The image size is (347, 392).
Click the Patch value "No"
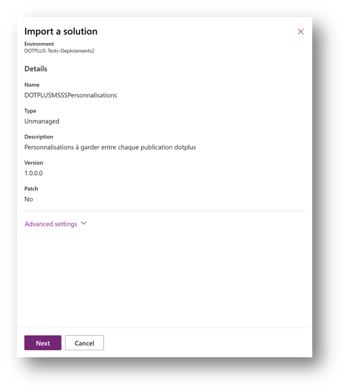point(29,199)
